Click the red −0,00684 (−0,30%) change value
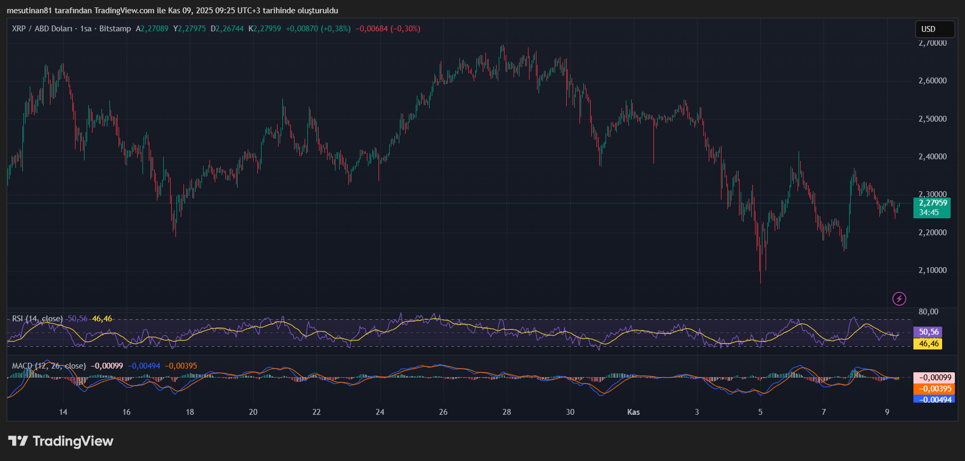 point(388,29)
